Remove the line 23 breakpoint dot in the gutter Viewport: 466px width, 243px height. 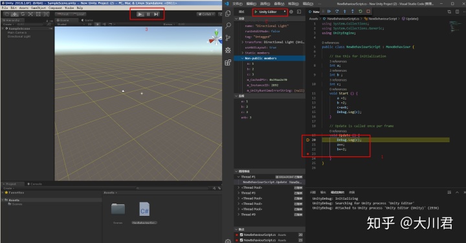pos(307,154)
